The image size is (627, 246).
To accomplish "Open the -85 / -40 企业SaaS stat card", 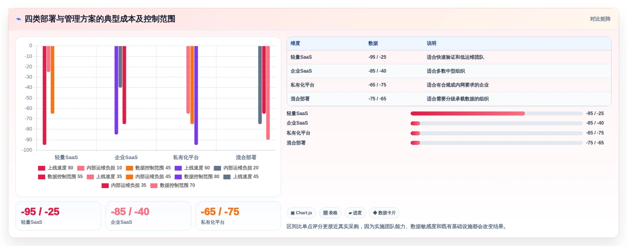I will (x=148, y=216).
